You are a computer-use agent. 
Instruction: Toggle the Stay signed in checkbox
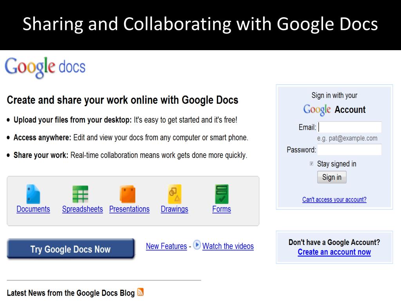(x=311, y=163)
